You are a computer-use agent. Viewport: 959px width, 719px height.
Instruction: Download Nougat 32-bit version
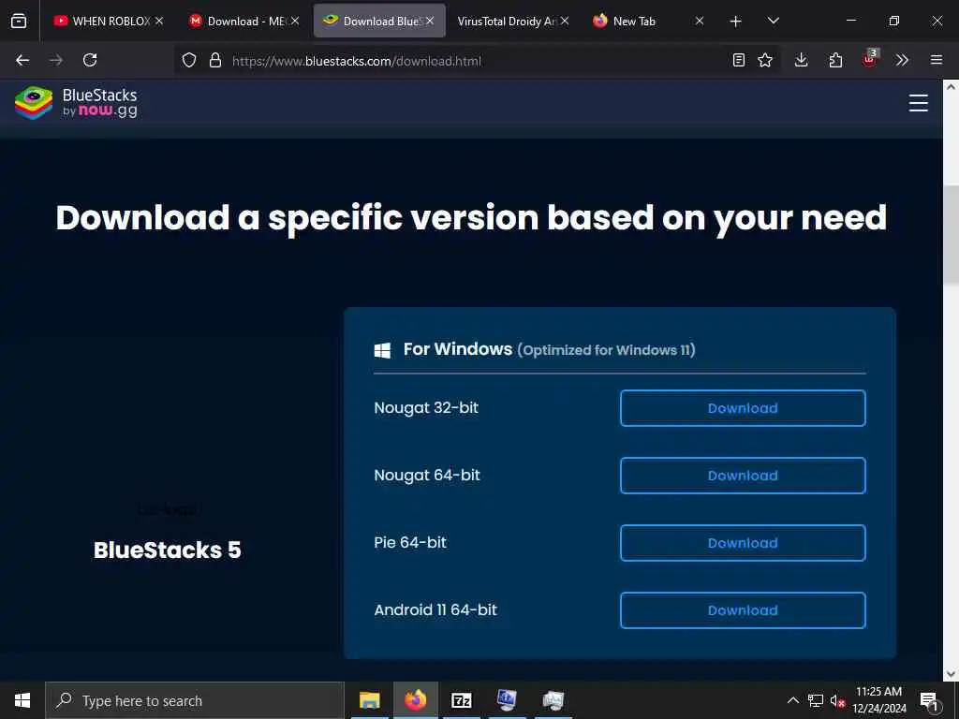point(743,408)
